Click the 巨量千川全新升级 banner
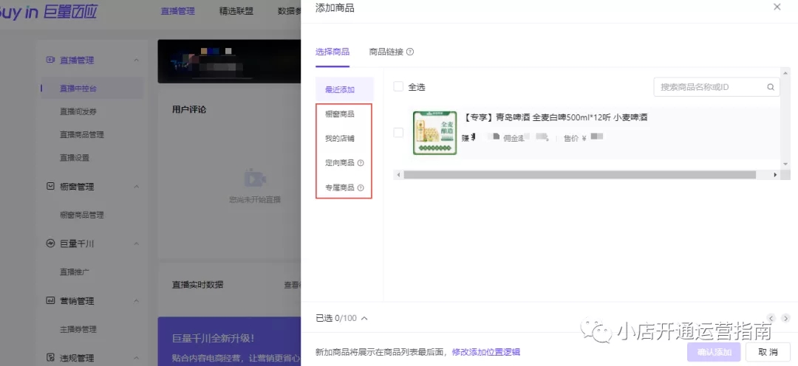Image resolution: width=798 pixels, height=366 pixels. pyautogui.click(x=229, y=342)
